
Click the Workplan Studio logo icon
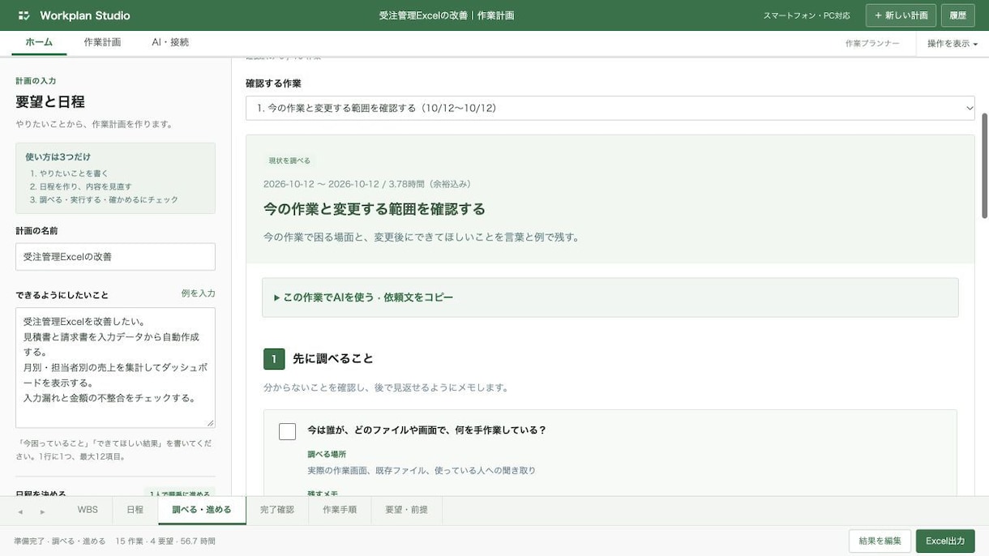(x=24, y=15)
